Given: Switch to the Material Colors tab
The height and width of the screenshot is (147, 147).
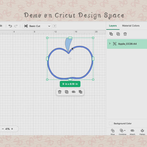Looking at the screenshot, I should (x=131, y=26).
